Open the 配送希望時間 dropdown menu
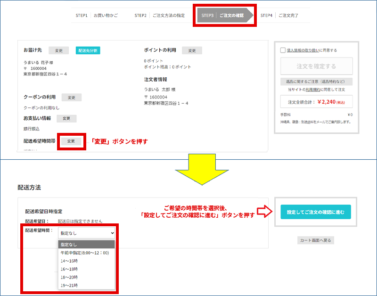Image resolution: width=377 pixels, height=296 pixels. point(86,232)
